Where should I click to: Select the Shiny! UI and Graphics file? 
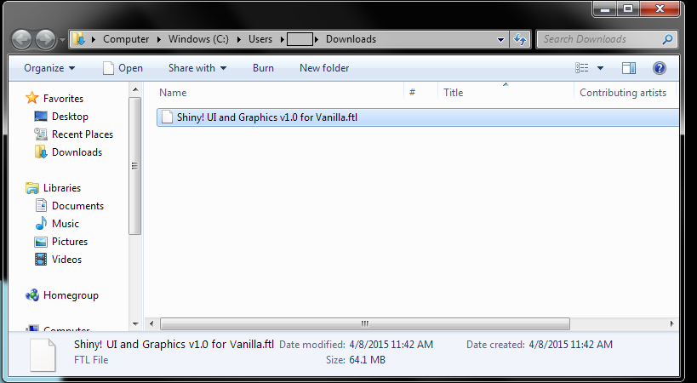261,117
